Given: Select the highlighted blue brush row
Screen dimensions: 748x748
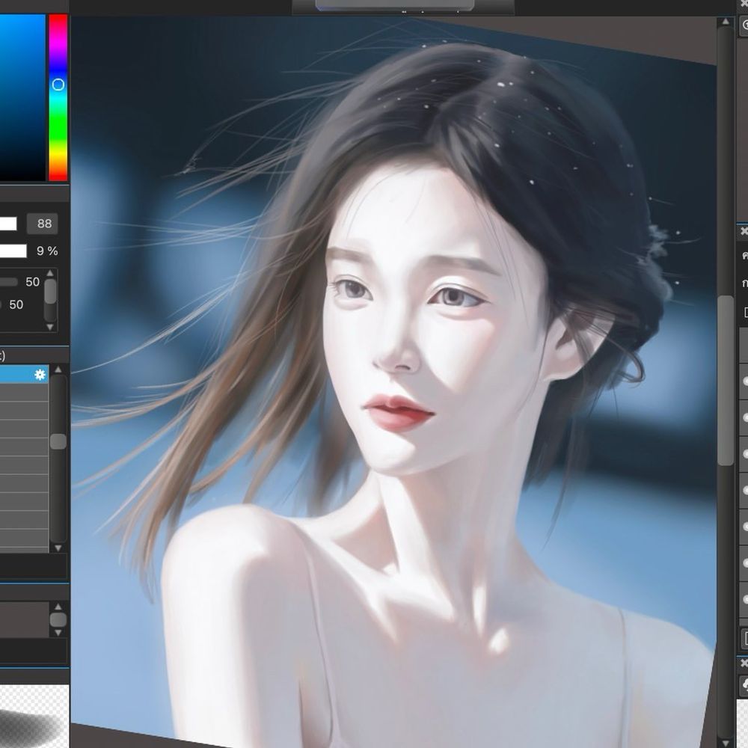Looking at the screenshot, I should [24, 375].
